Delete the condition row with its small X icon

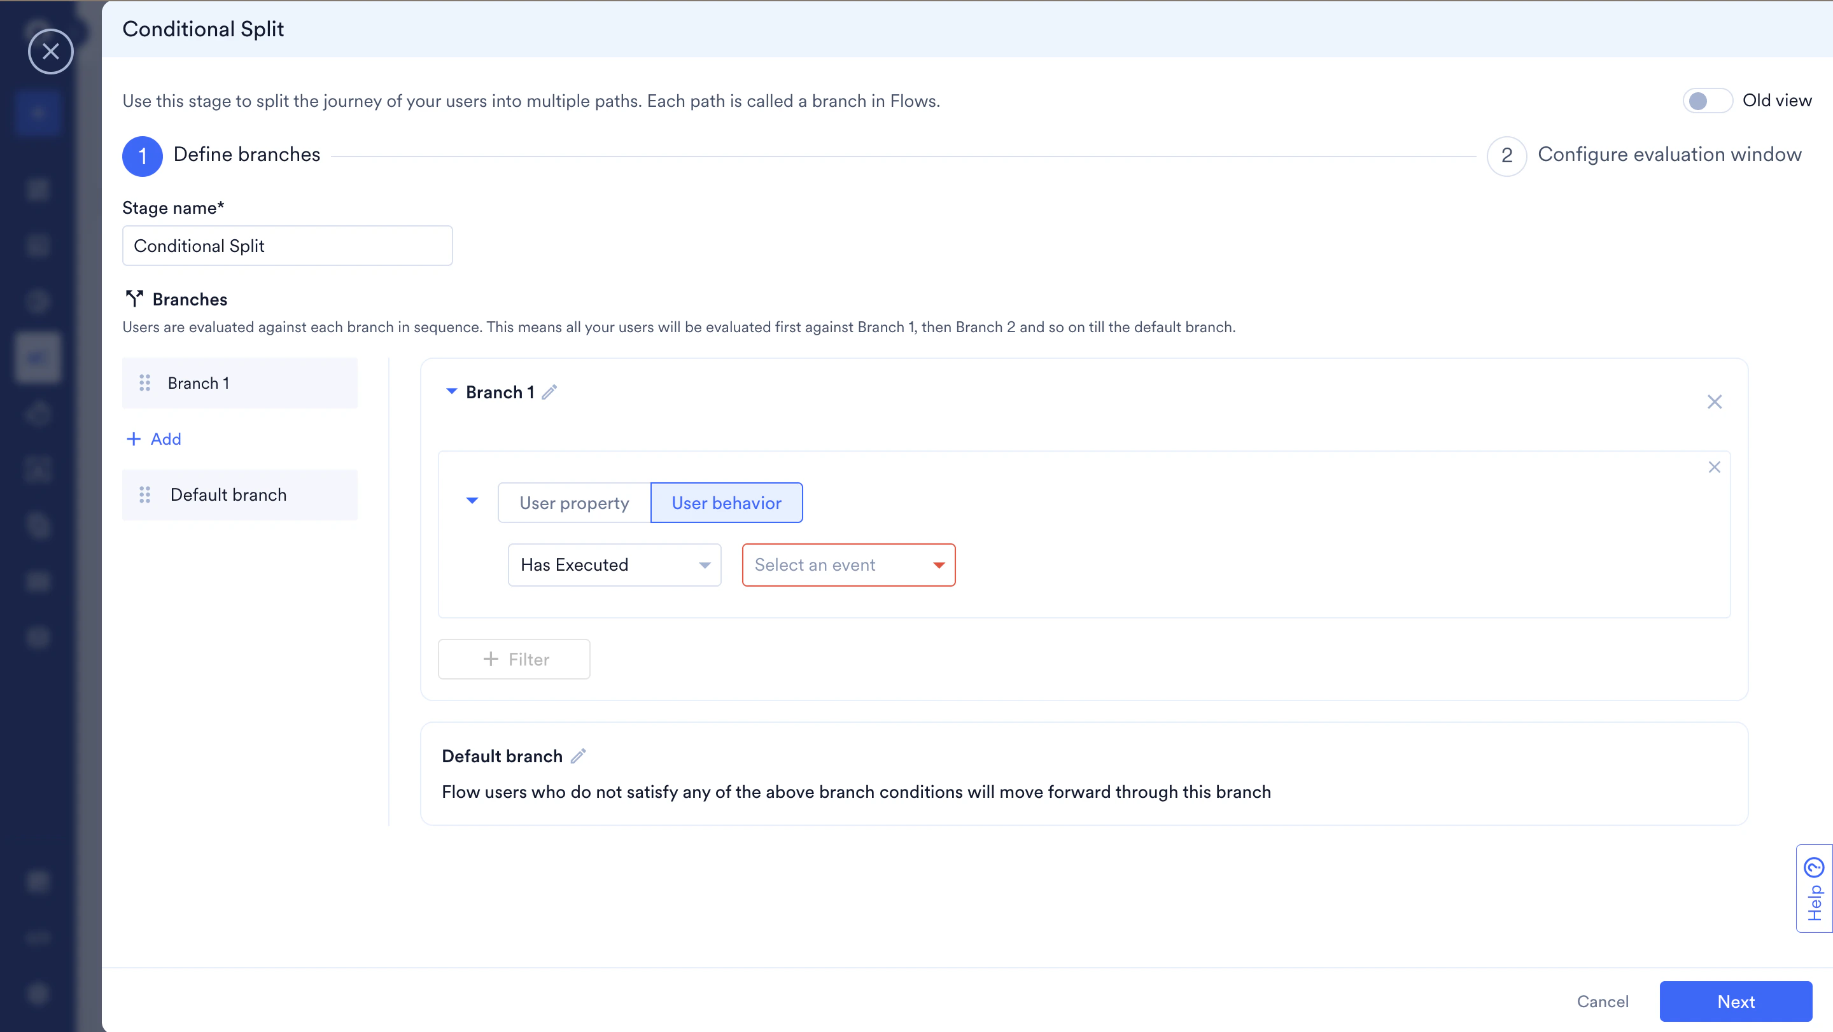(x=1715, y=466)
